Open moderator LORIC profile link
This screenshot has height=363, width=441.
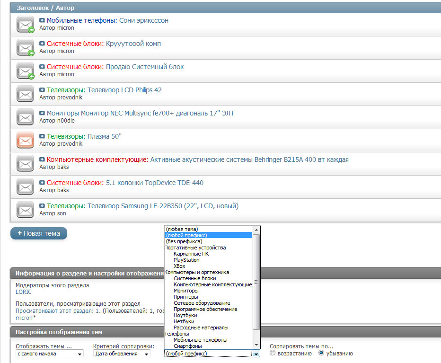pos(24,292)
